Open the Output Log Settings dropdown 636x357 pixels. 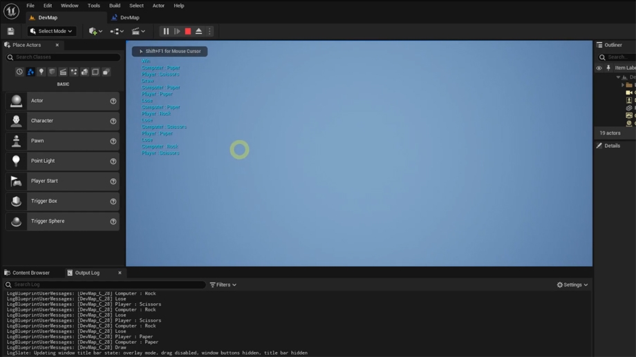572,285
